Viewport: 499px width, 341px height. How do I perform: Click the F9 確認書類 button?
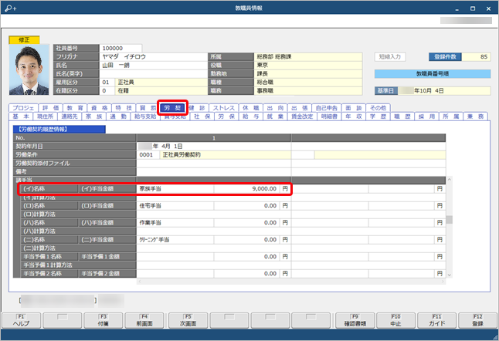pos(354,321)
